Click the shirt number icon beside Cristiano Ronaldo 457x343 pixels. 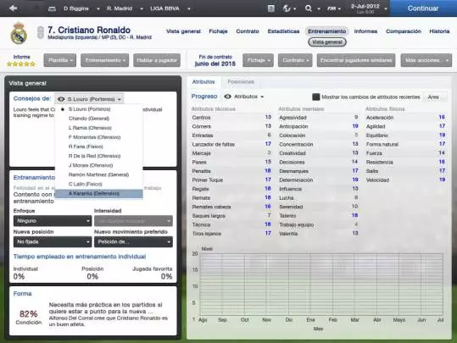[41, 32]
